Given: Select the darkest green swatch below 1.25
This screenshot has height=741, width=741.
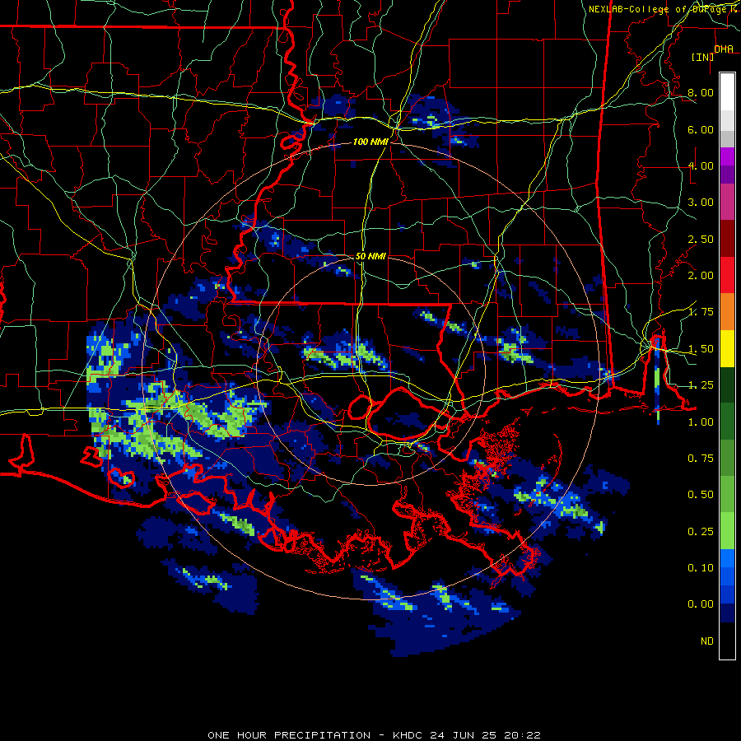Looking at the screenshot, I should pyautogui.click(x=727, y=384).
